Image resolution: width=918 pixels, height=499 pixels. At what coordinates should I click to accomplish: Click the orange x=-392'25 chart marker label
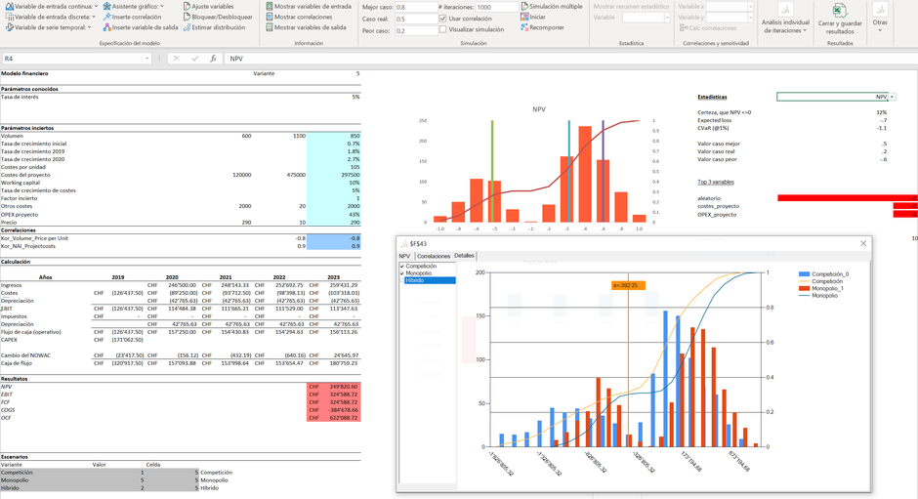(628, 285)
